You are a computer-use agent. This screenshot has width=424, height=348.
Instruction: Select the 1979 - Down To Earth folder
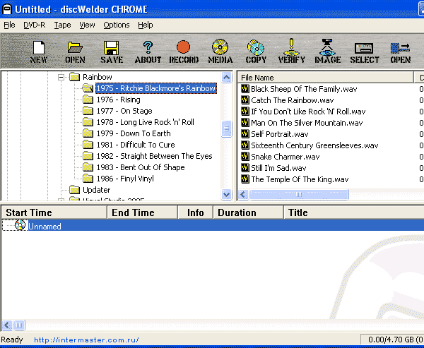(x=134, y=133)
